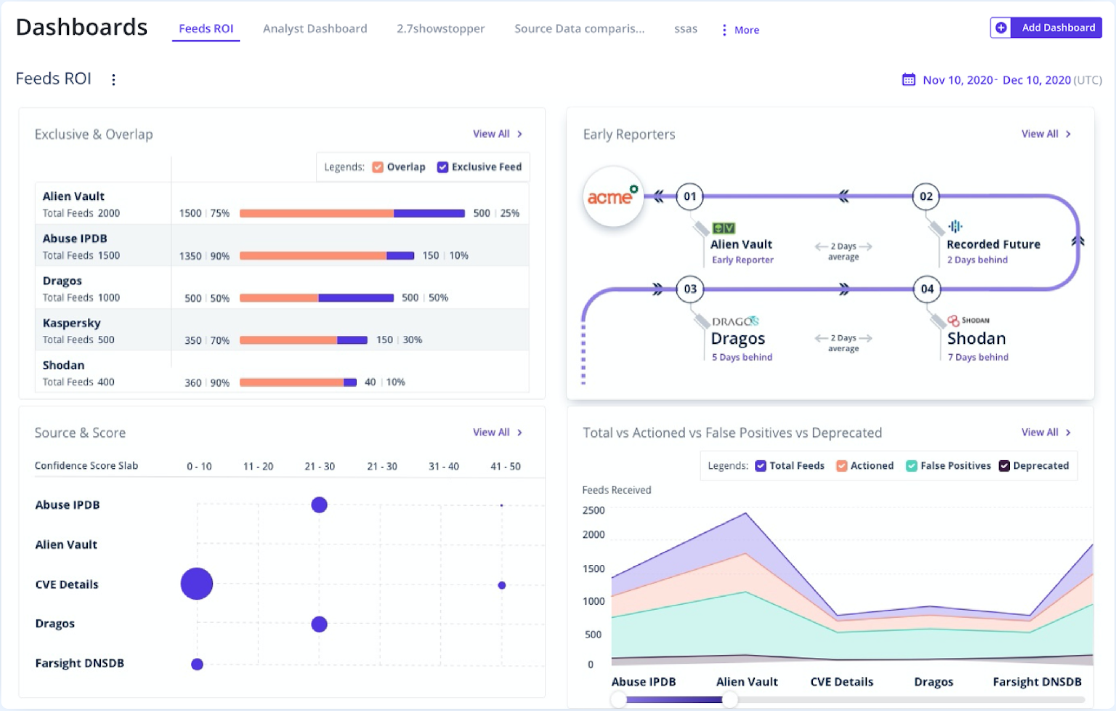Click the left handle of chart range slider
This screenshot has width=1116, height=711.
click(x=618, y=700)
